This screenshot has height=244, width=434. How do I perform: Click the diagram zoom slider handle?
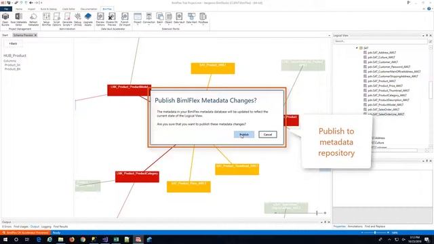(x=317, y=213)
